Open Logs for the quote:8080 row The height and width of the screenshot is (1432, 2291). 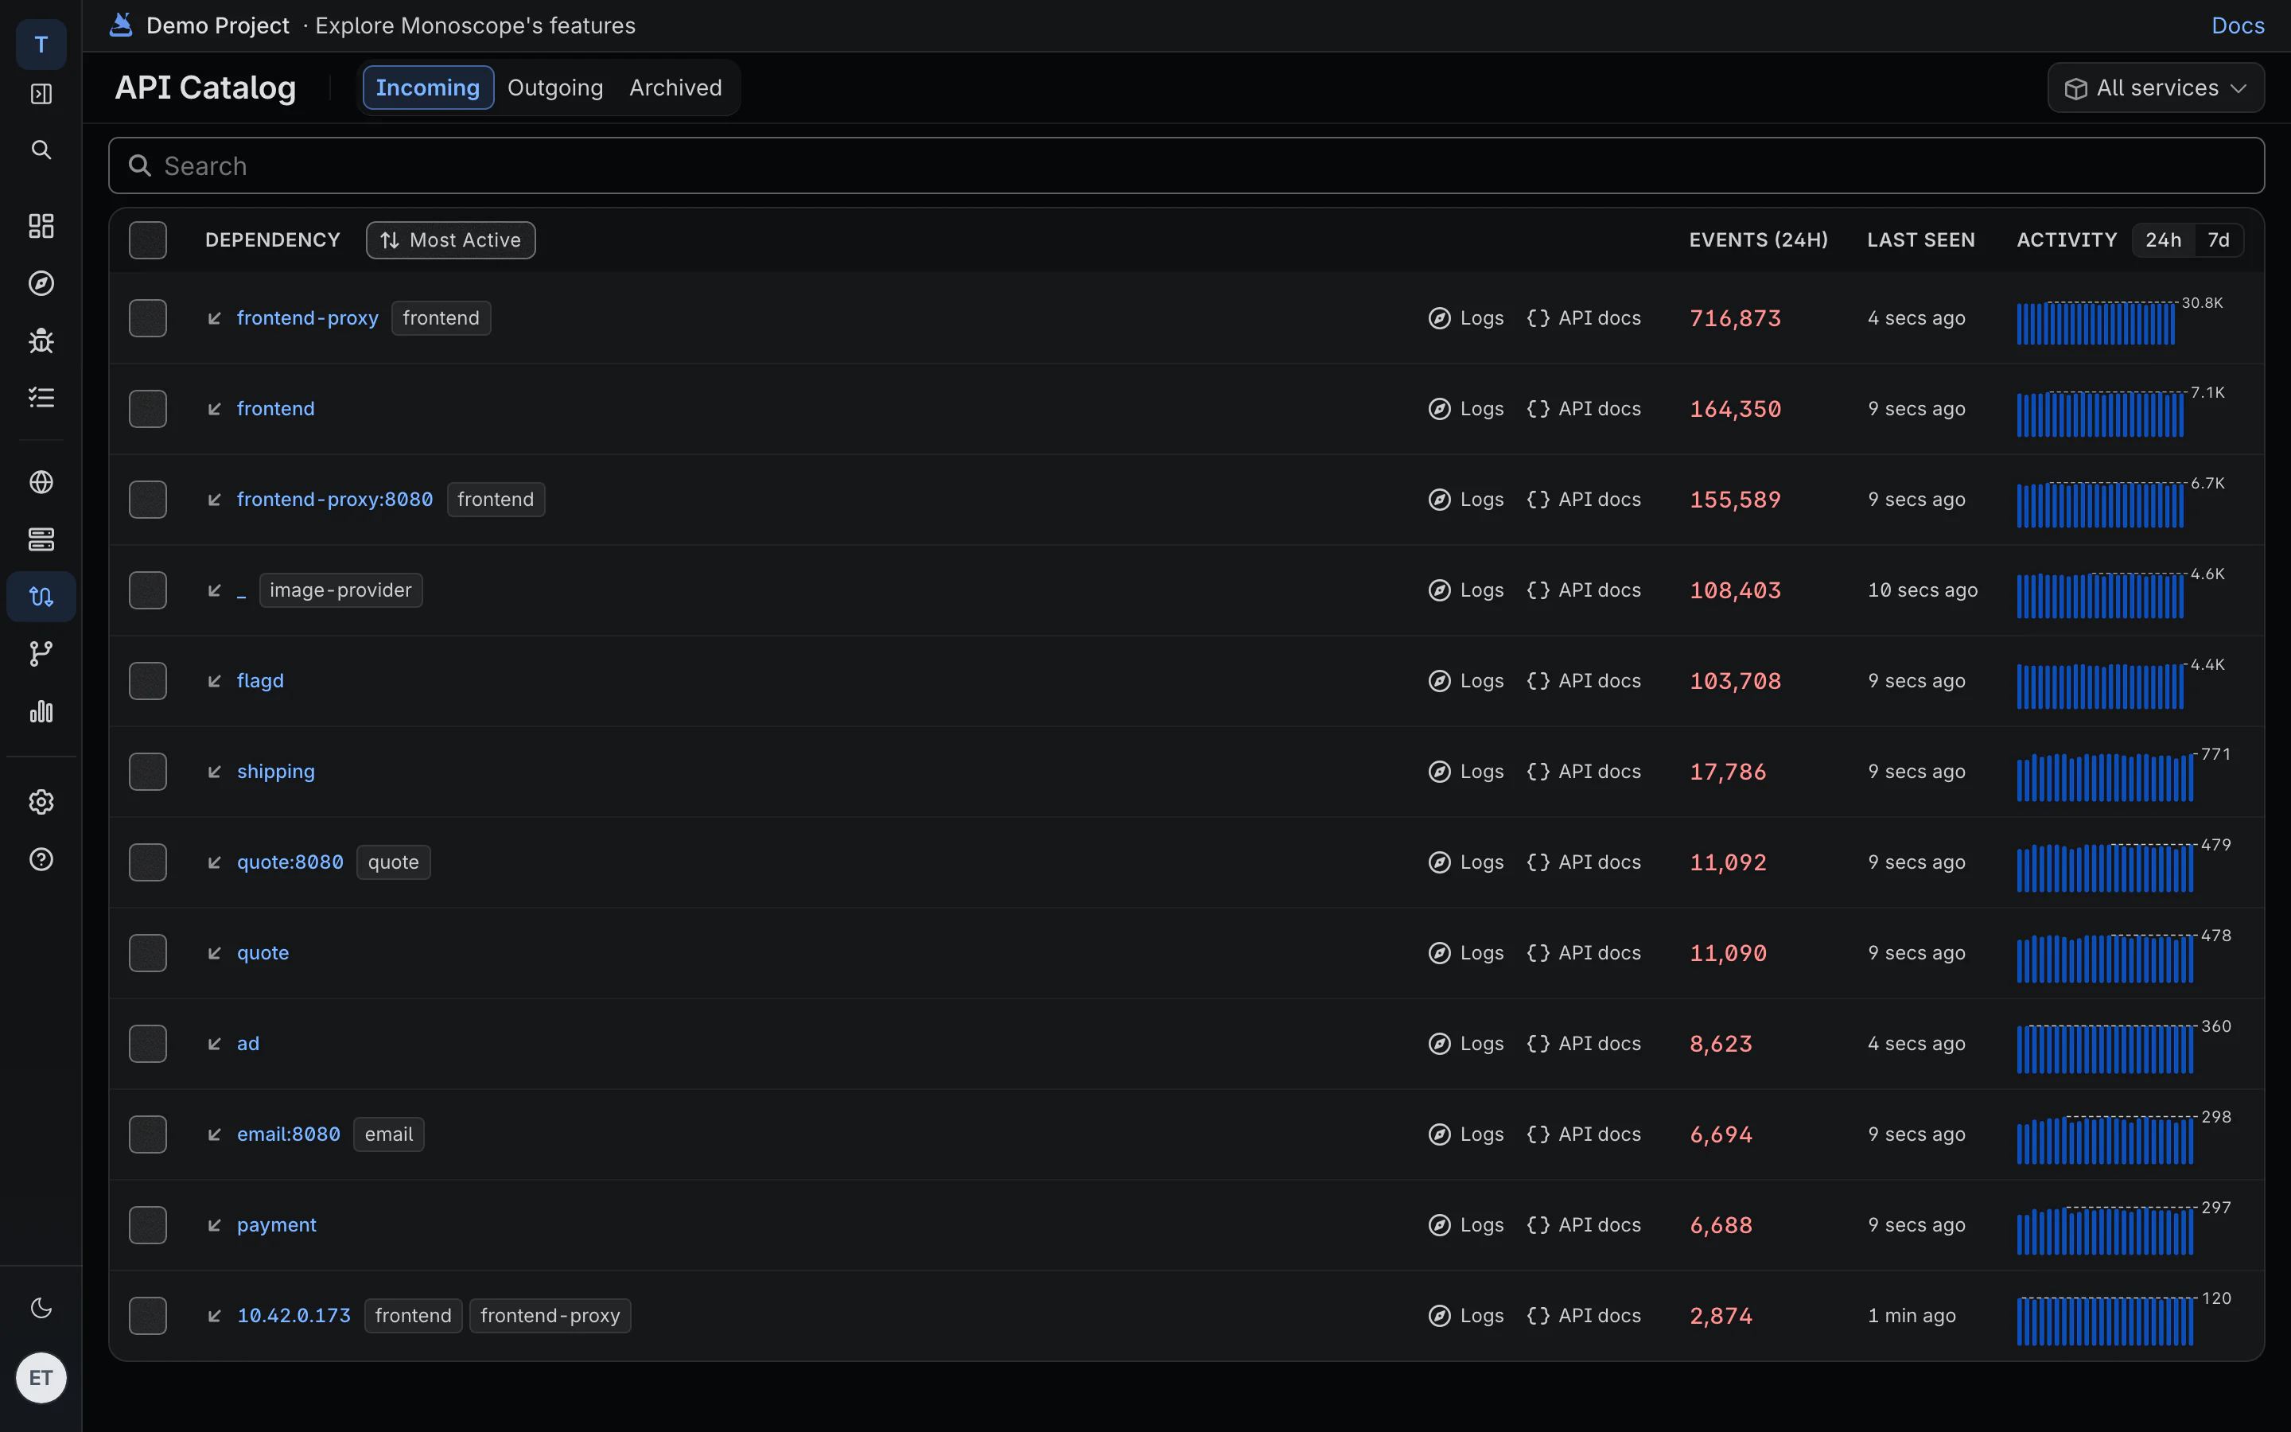1465,863
